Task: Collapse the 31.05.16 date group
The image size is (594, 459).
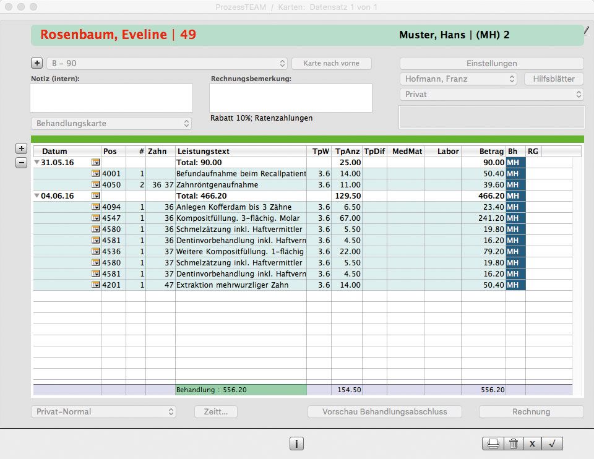Action: click(37, 163)
